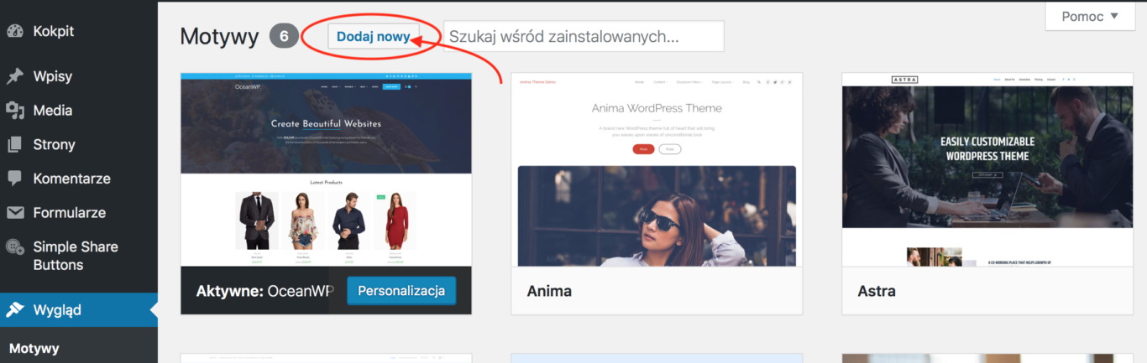Click the Dodaj nowy button
The height and width of the screenshot is (363, 1147).
tap(373, 37)
